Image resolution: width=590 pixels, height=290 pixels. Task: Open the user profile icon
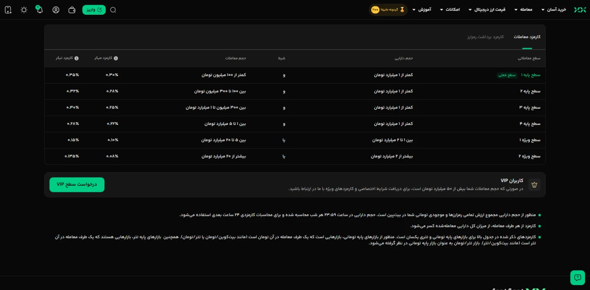(56, 10)
